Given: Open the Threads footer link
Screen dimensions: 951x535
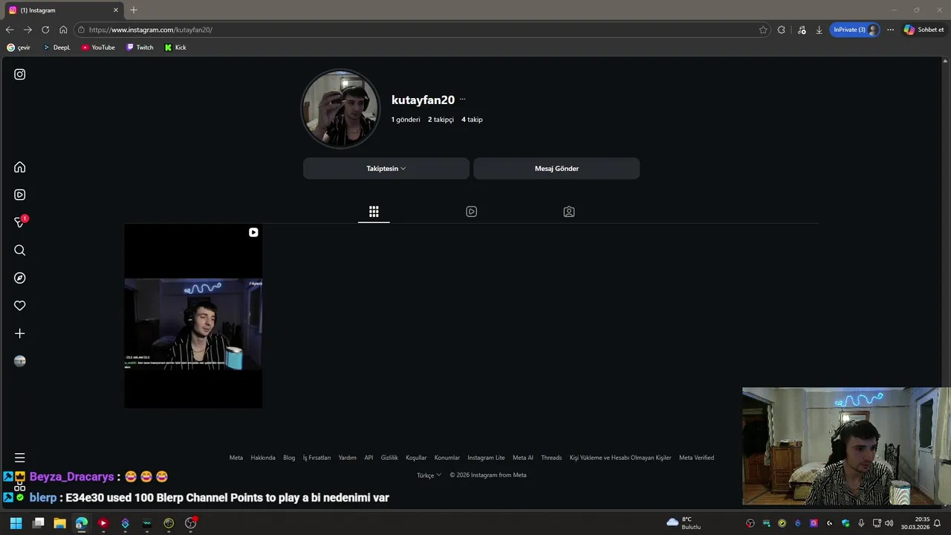Looking at the screenshot, I should 551,458.
